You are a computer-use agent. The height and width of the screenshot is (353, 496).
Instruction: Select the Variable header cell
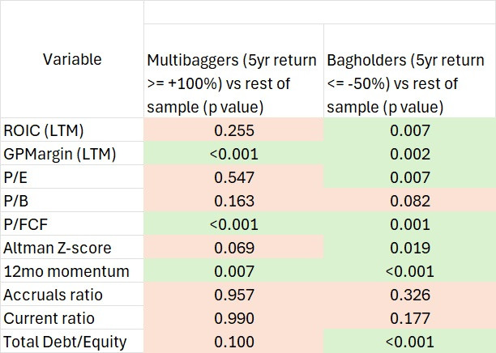click(72, 59)
